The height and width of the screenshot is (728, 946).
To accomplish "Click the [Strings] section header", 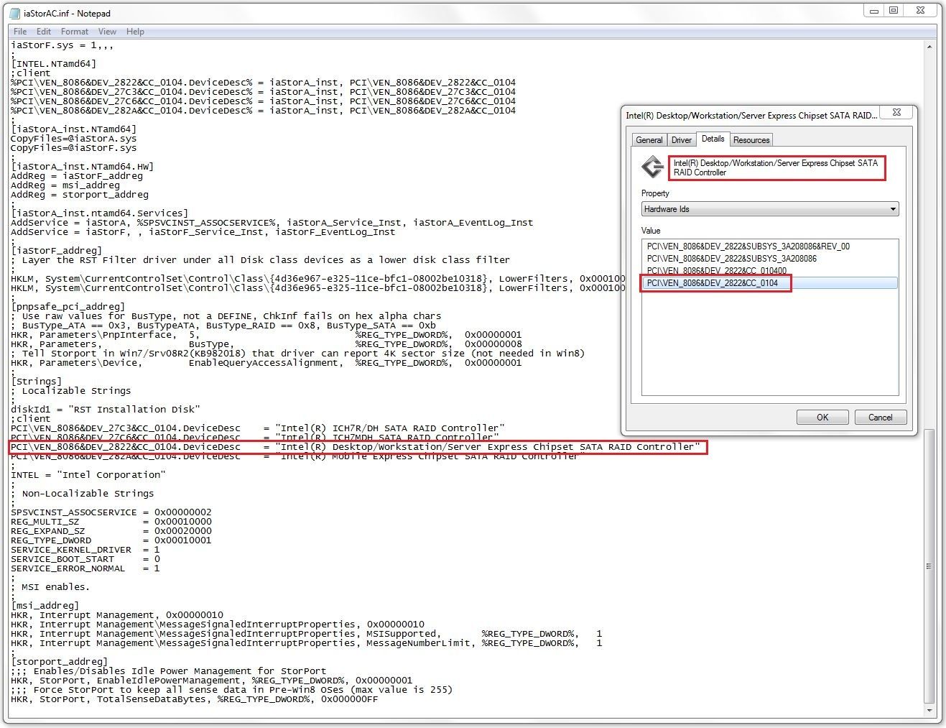I will (36, 382).
